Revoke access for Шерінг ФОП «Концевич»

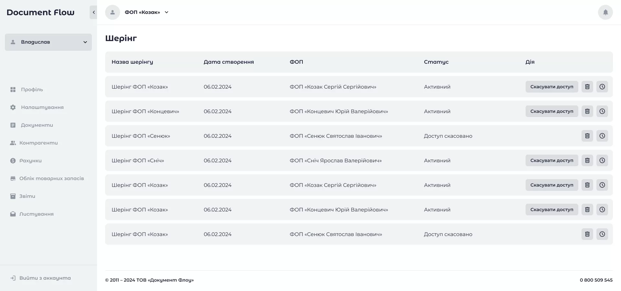coord(552,111)
